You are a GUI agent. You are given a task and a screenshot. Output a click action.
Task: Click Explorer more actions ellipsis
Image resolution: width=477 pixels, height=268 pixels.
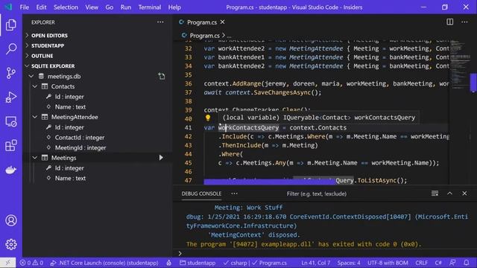click(x=160, y=22)
